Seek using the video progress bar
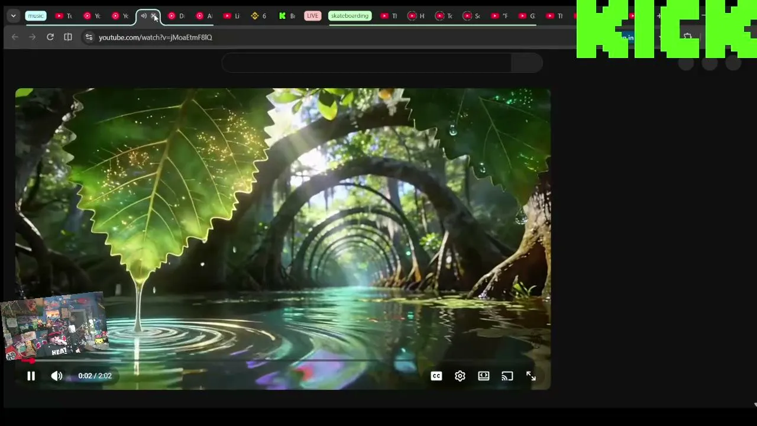Viewport: 757px width, 426px height. [283, 360]
